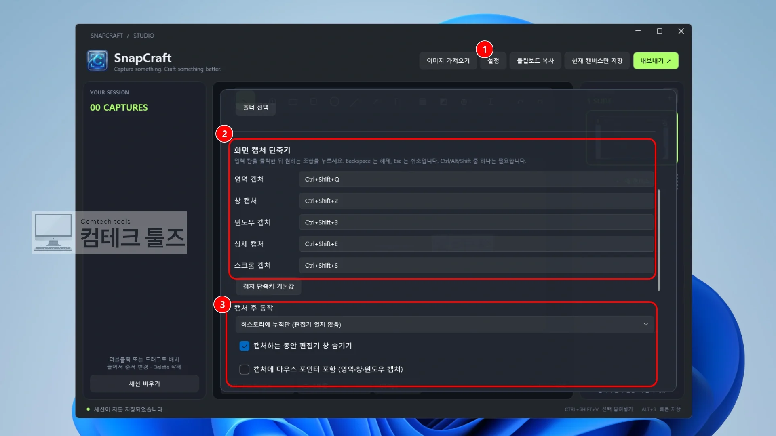The image size is (776, 436).
Task: Maximize the SnapCraft window
Action: pos(660,31)
